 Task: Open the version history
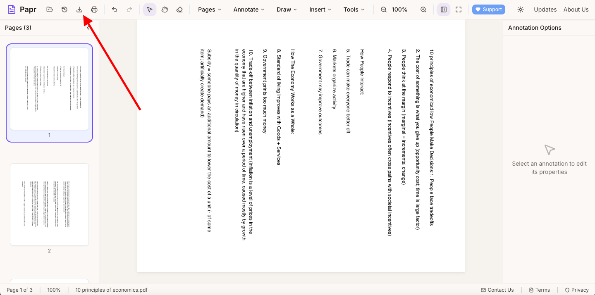(x=64, y=9)
